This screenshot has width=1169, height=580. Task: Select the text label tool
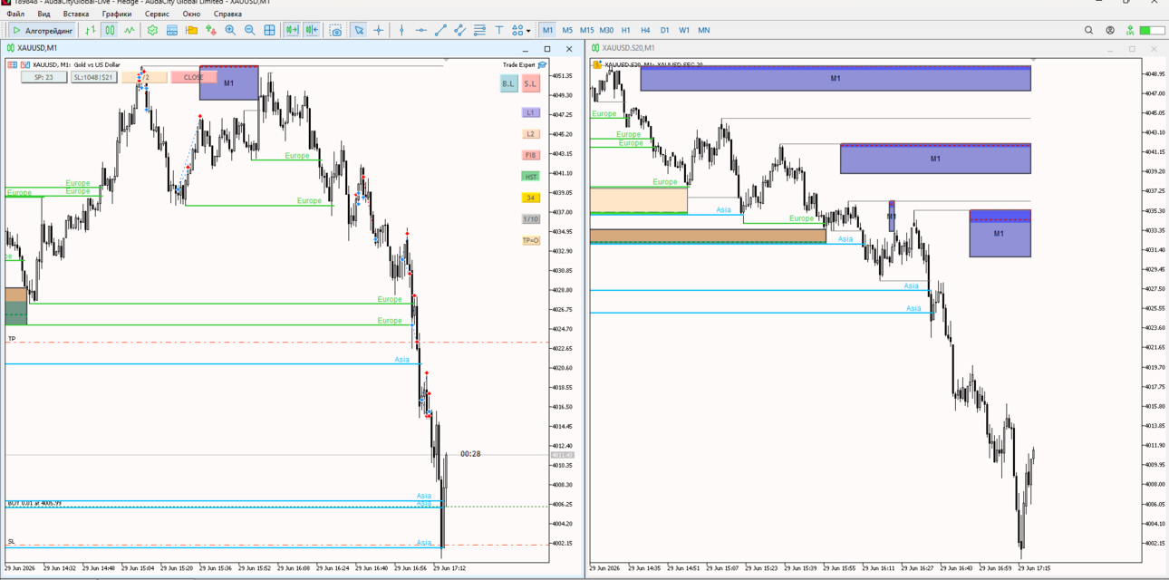tap(499, 30)
